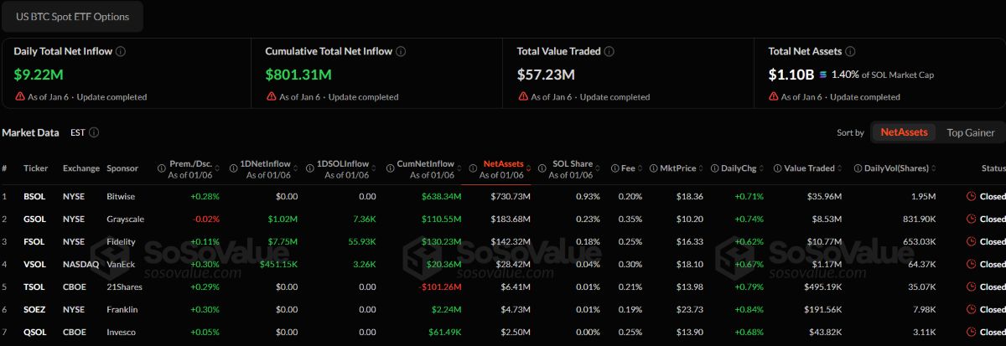The image size is (1006, 346).
Task: Click clock icon in VSOL status cell
Action: 971,264
